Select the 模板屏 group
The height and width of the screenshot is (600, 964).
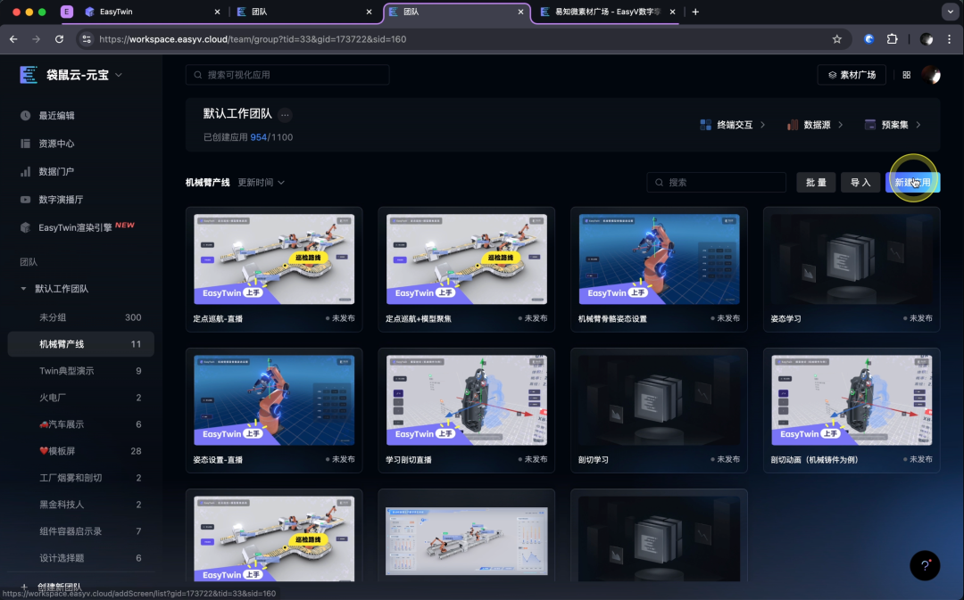[80, 451]
